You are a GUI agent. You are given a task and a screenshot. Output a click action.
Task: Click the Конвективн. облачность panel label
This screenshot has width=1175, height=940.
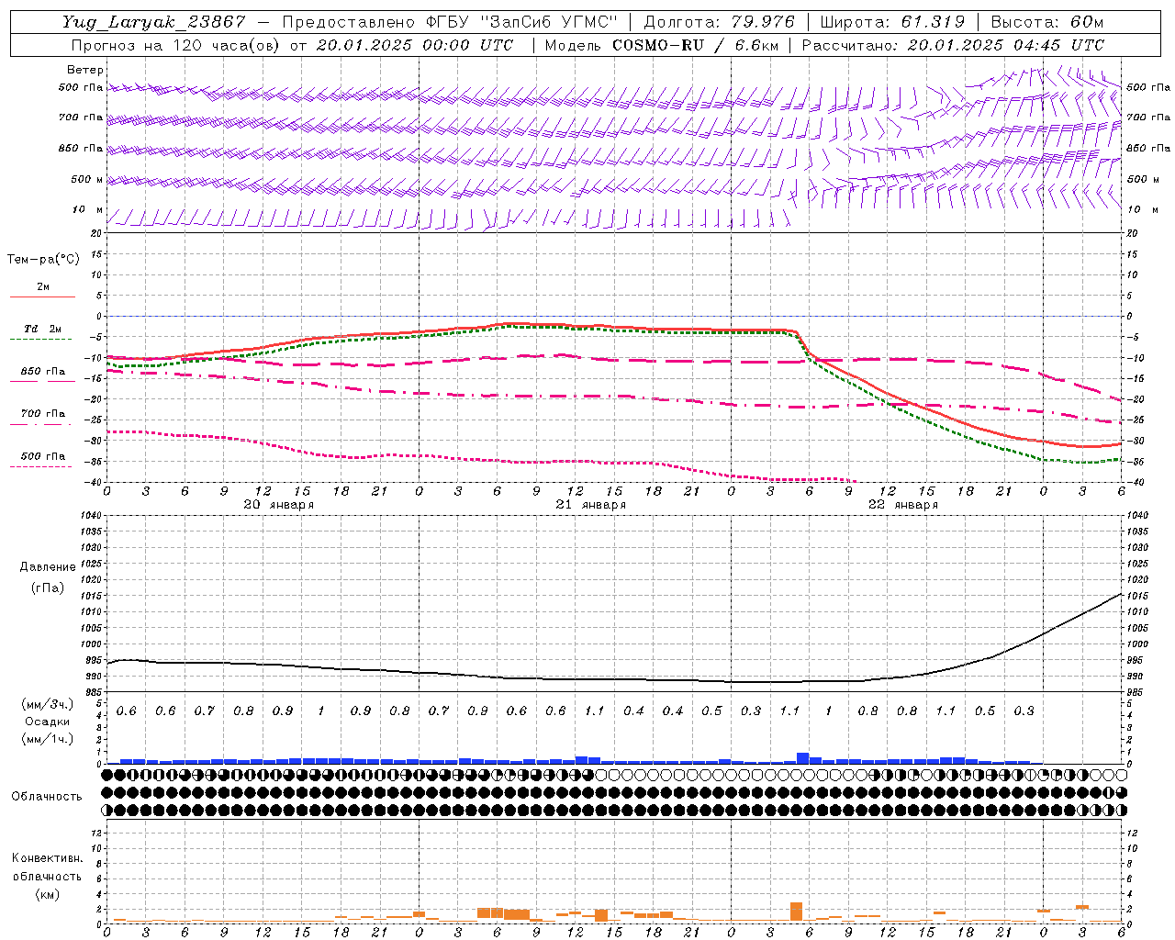[47, 876]
